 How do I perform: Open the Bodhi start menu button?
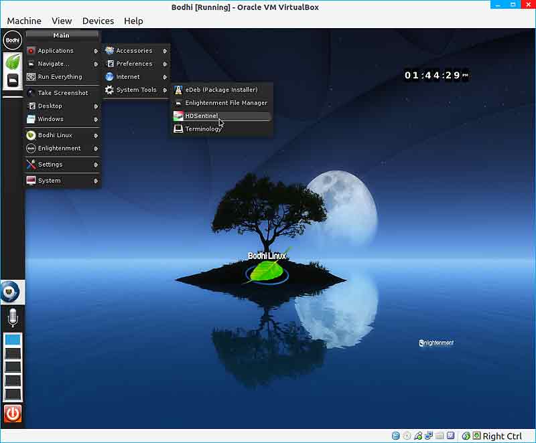pyautogui.click(x=13, y=40)
